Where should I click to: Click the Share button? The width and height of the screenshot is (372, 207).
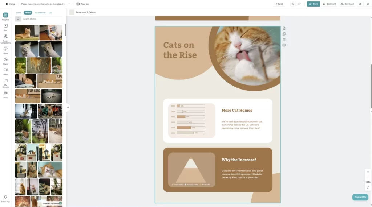point(313,4)
